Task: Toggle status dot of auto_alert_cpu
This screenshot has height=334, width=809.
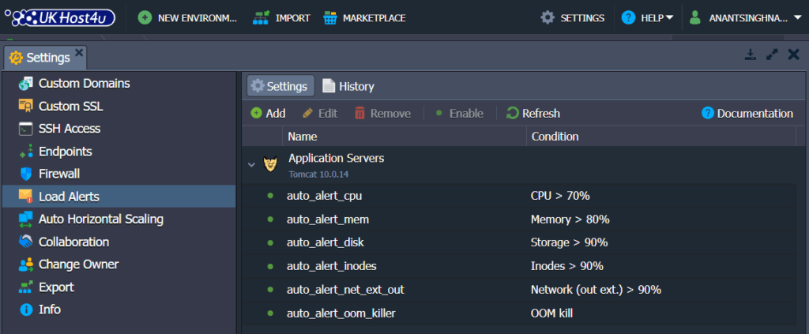Action: (270, 195)
